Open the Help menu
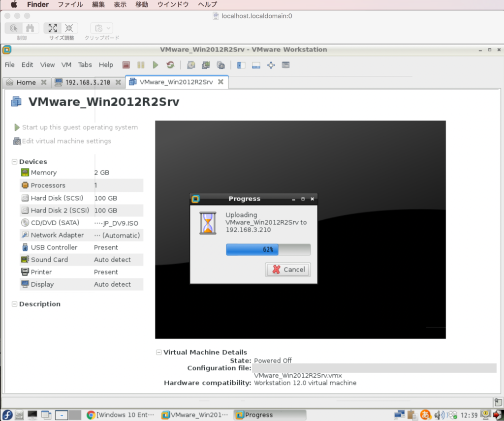504x421 pixels. pyautogui.click(x=106, y=65)
